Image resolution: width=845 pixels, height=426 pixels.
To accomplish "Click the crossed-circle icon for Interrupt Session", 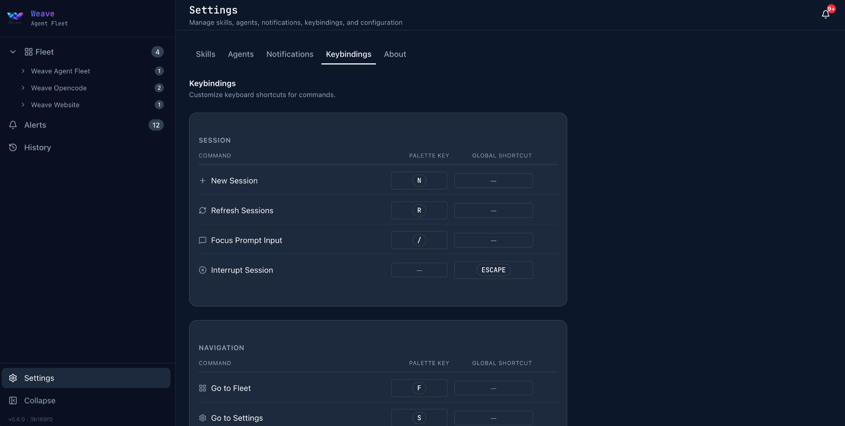I will point(203,270).
